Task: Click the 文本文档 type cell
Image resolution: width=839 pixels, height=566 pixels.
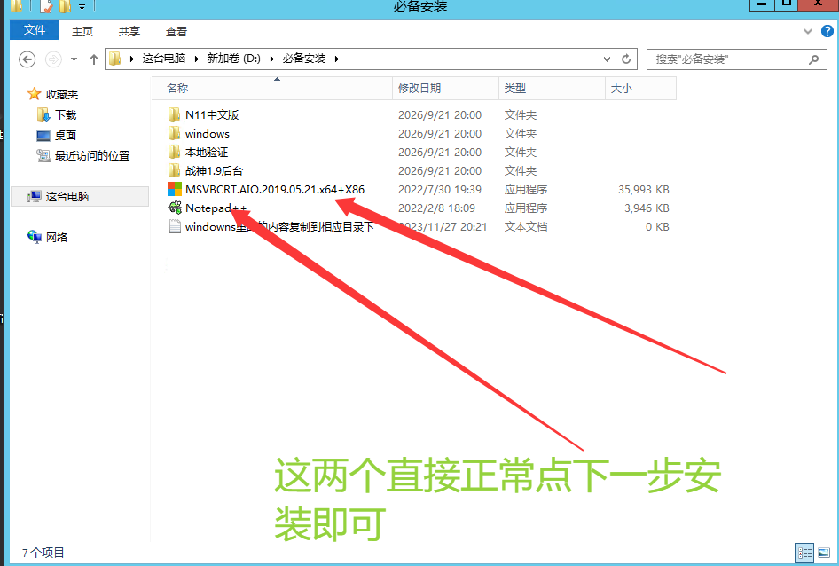Action: coord(525,227)
